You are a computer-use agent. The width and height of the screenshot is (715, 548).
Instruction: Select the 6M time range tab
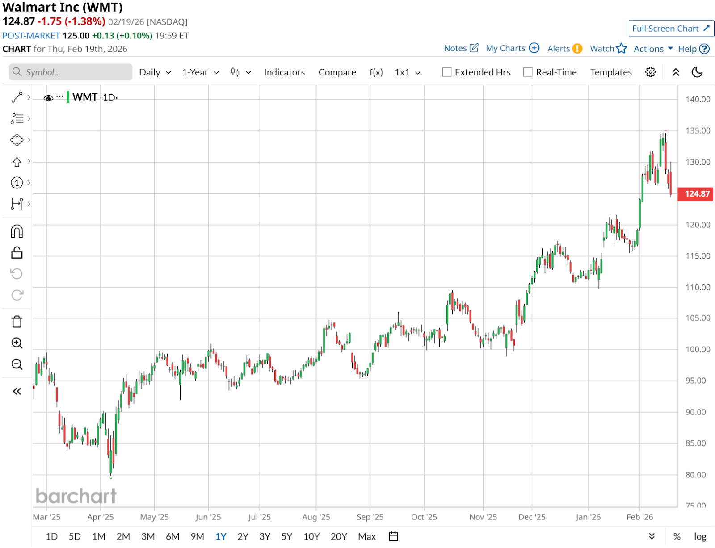(172, 536)
